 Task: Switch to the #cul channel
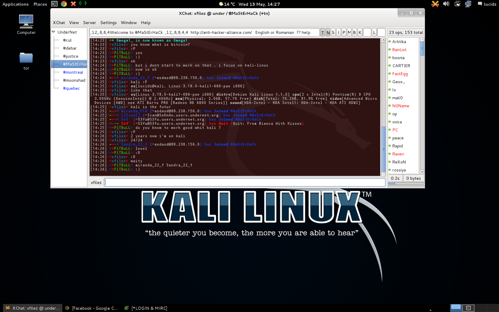pos(67,40)
